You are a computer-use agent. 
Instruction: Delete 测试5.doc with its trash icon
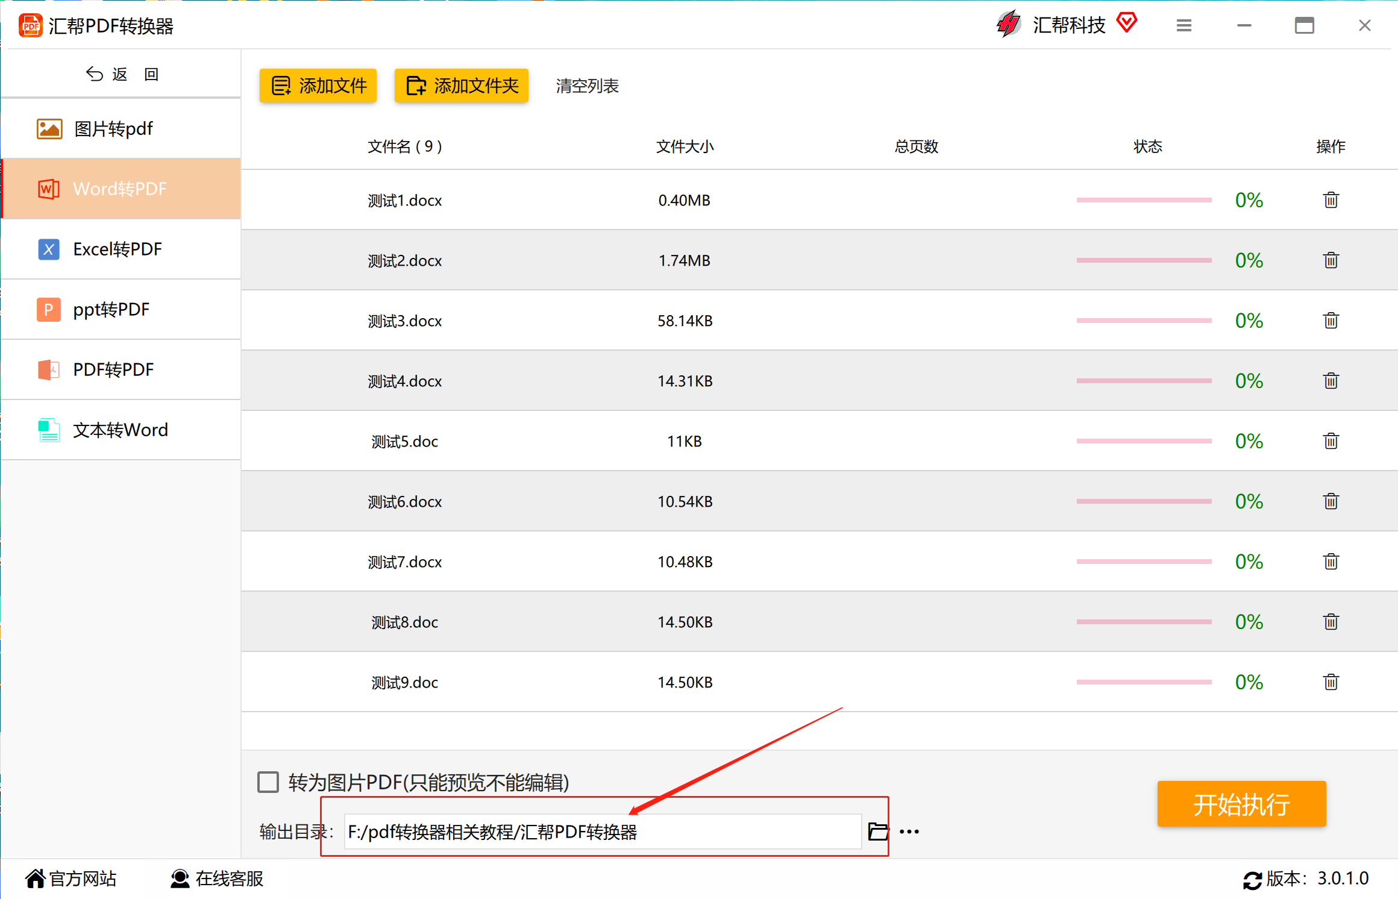coord(1331,440)
